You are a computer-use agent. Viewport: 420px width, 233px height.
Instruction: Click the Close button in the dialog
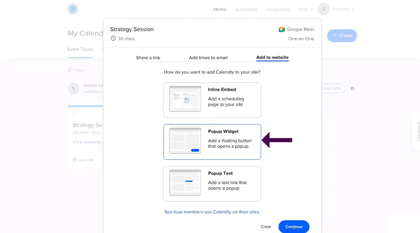click(x=266, y=227)
